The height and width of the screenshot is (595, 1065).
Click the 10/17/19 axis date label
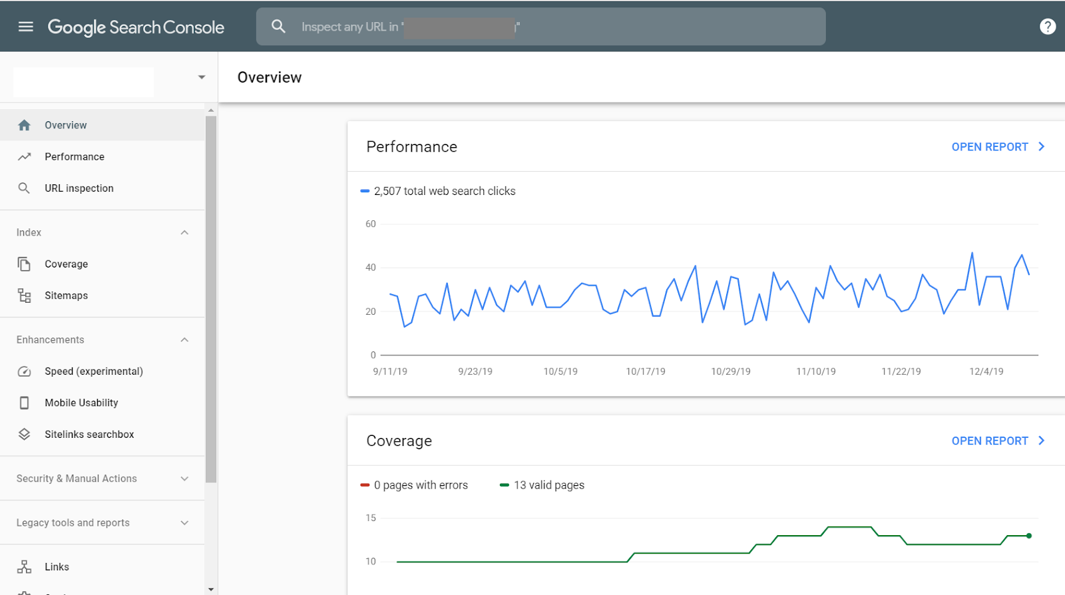coord(646,371)
